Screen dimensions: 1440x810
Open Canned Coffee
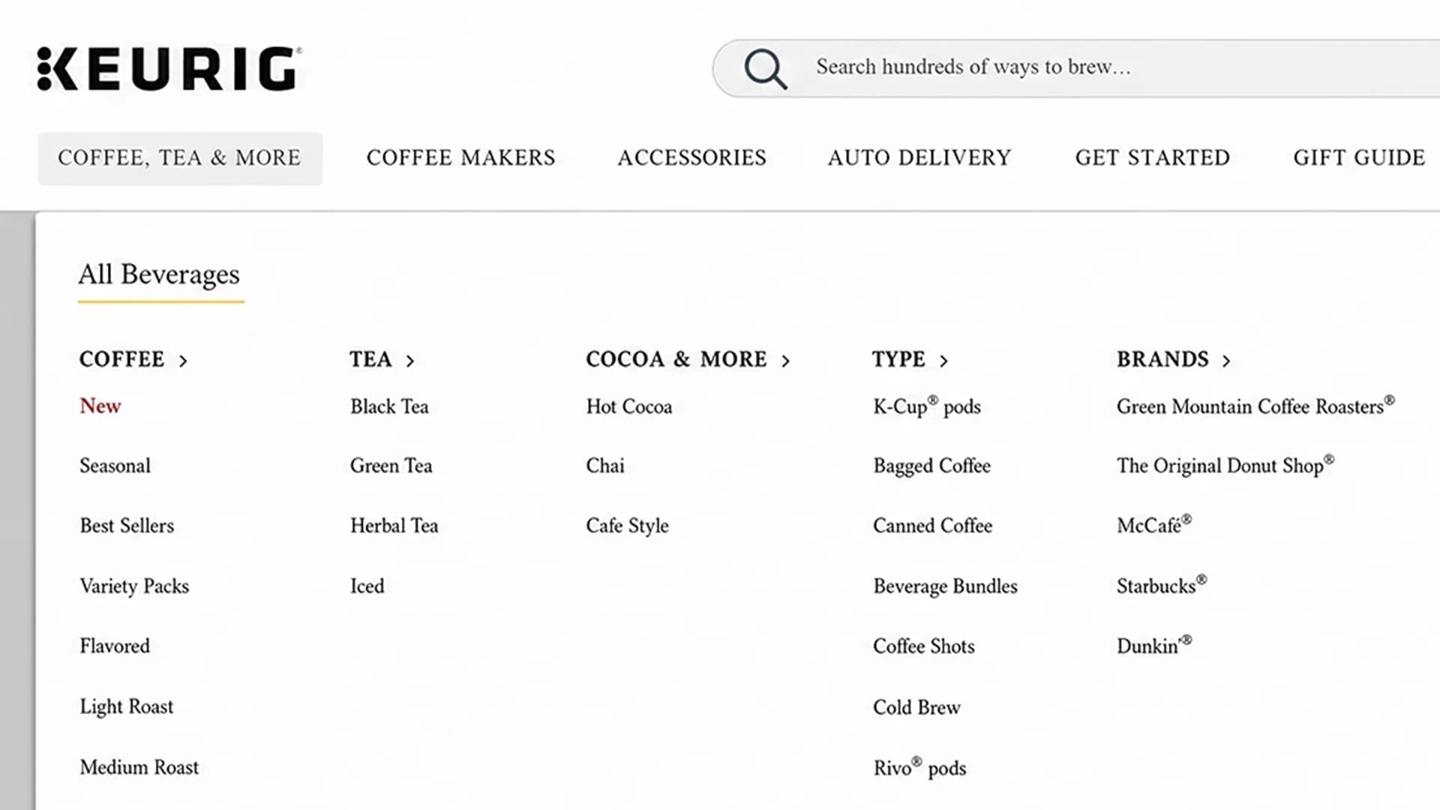pos(932,526)
